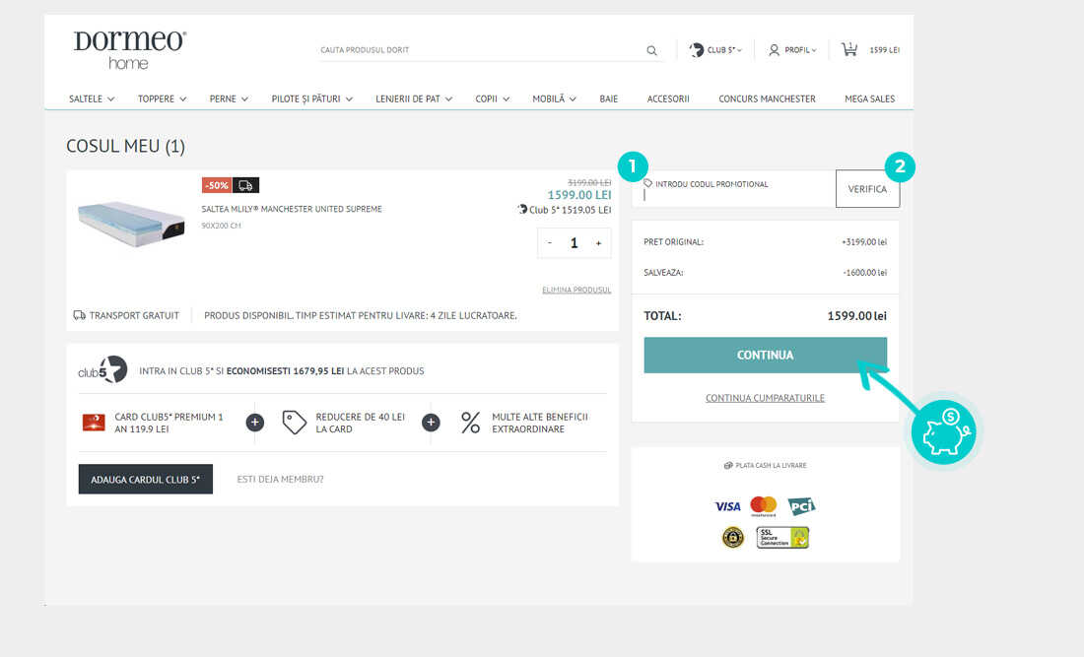Decrease product quantity with minus button

(550, 243)
